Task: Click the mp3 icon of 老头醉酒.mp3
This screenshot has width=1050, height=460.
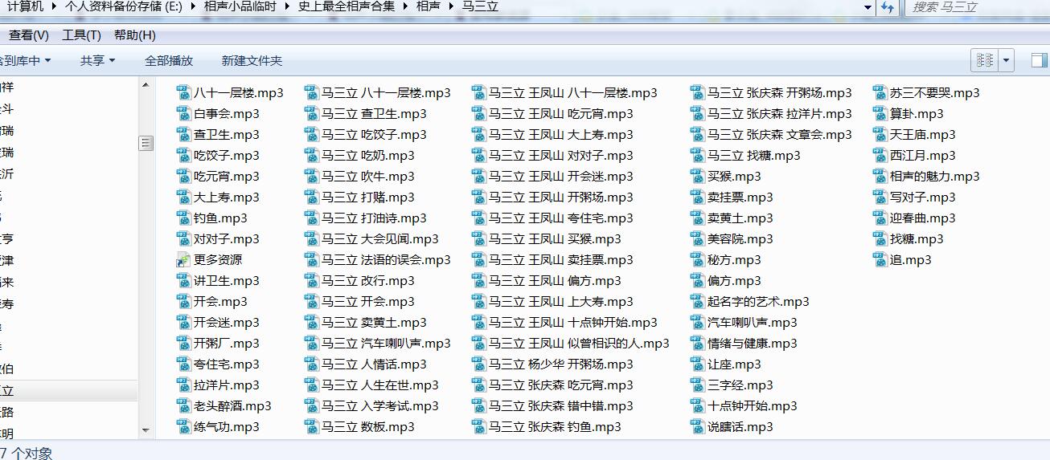Action: [x=183, y=405]
